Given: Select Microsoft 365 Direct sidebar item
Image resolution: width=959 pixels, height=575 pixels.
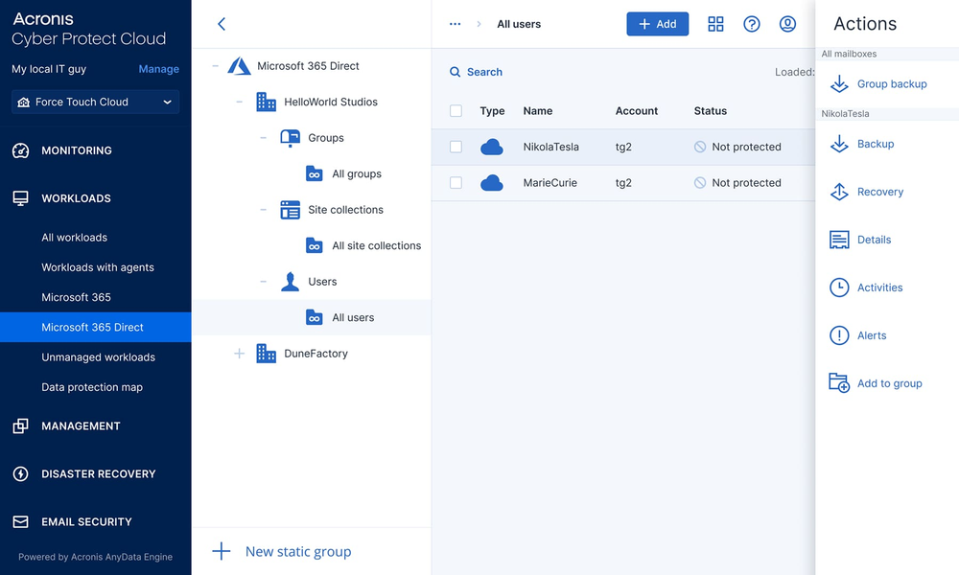Looking at the screenshot, I should point(95,328).
